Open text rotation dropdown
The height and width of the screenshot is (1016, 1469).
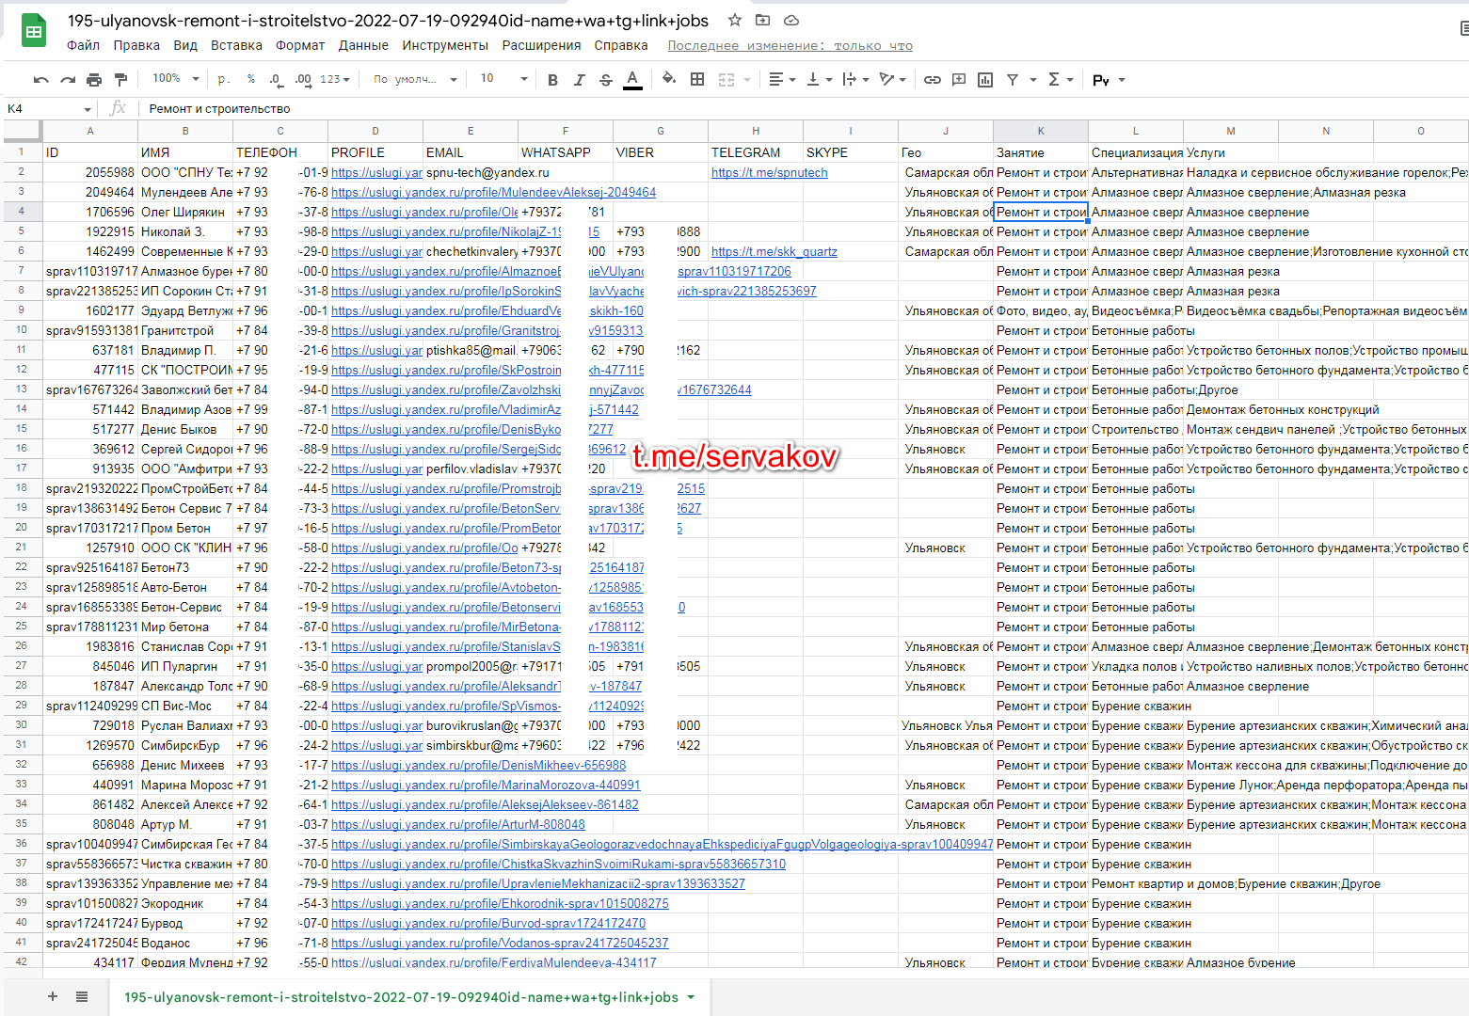tap(892, 80)
